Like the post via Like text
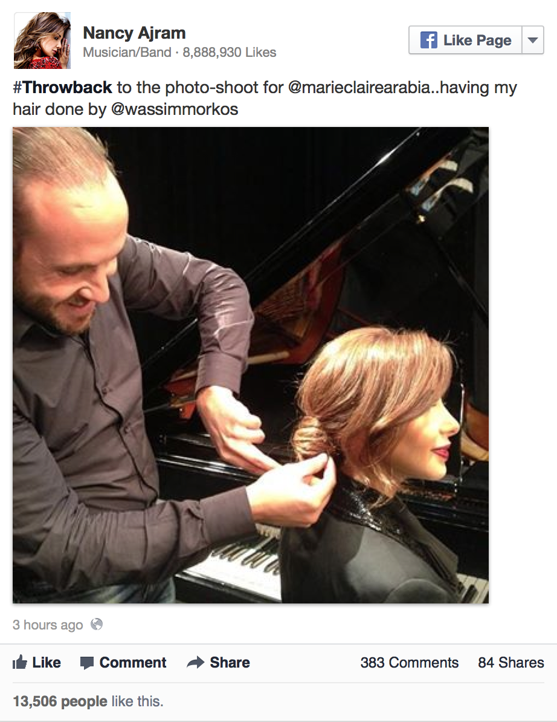The image size is (557, 722). 47,663
